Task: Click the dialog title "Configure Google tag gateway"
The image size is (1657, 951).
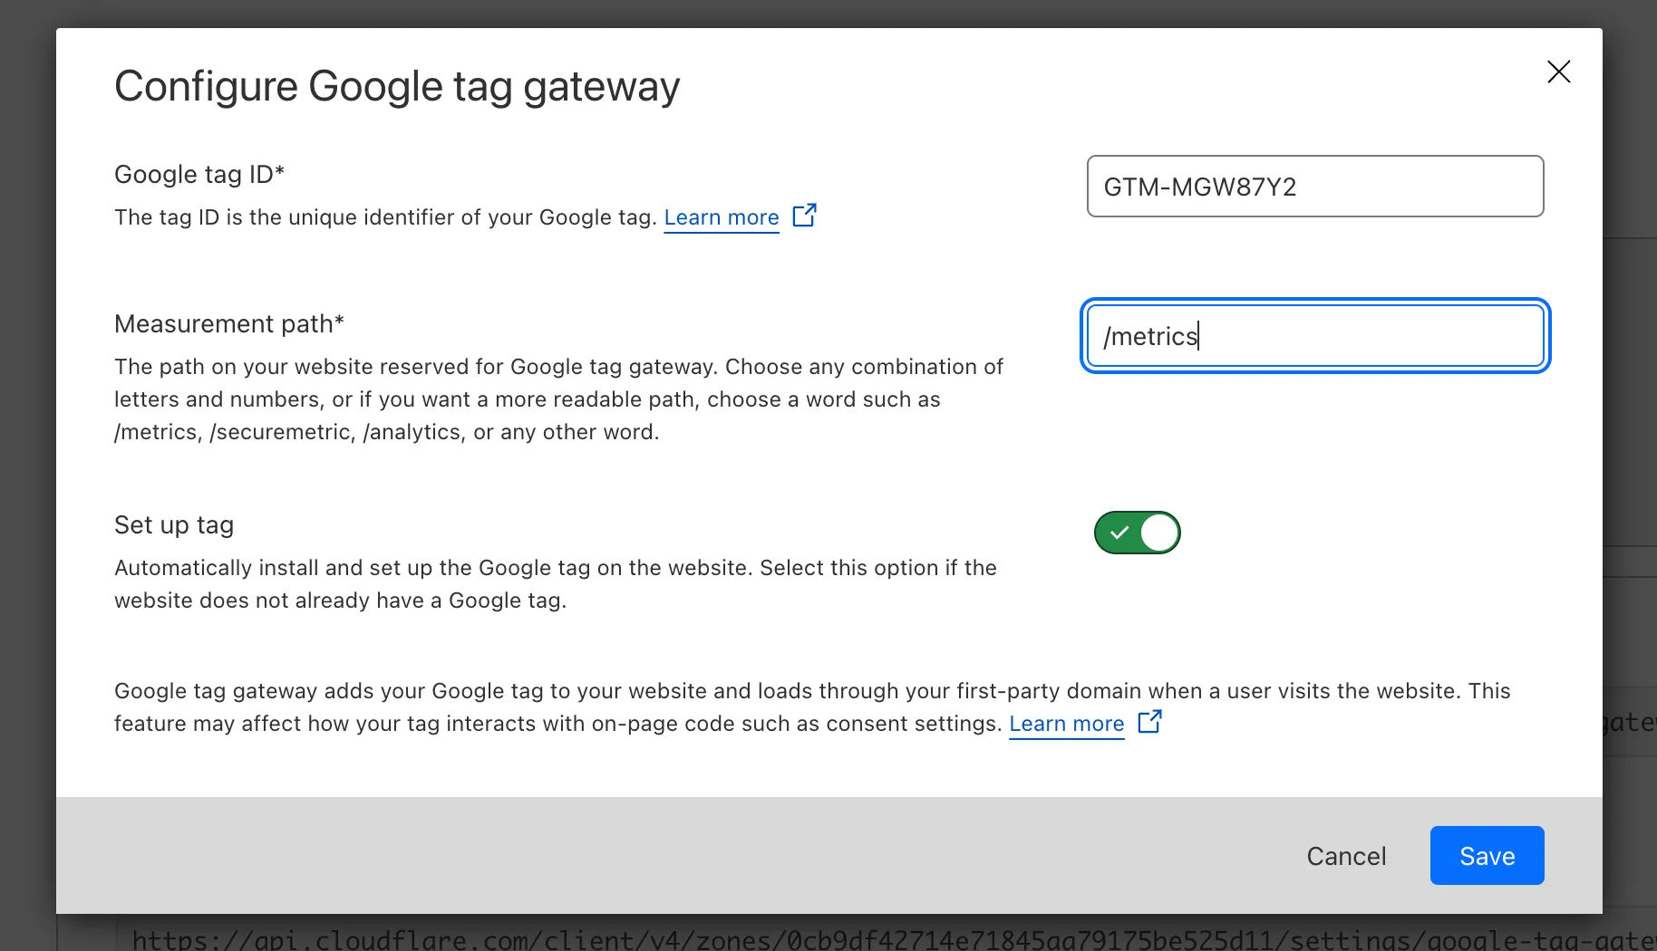Action: [x=397, y=87]
